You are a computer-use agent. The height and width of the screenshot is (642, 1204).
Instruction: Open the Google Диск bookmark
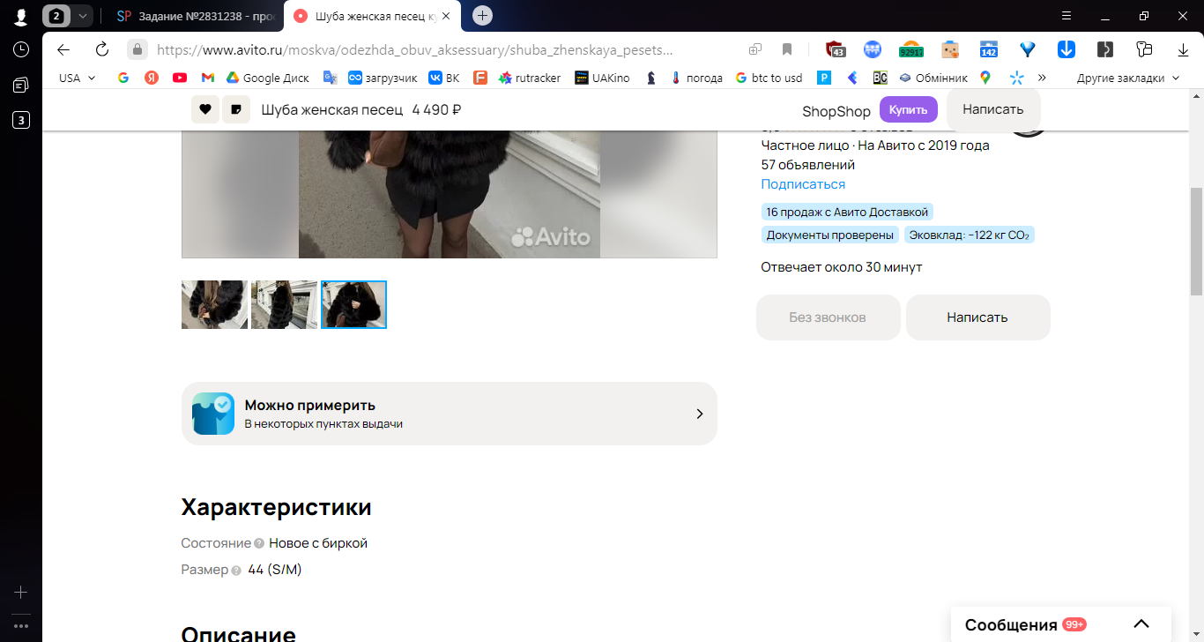[x=268, y=78]
